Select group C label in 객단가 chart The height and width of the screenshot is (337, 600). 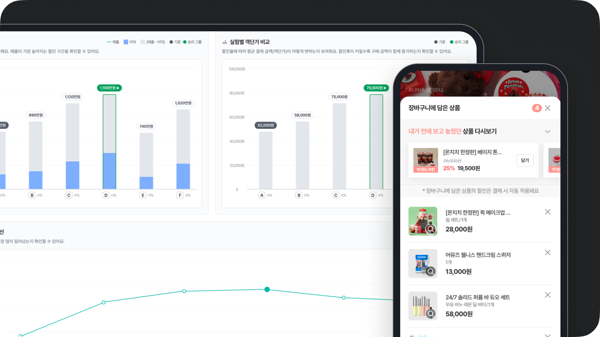(x=336, y=195)
